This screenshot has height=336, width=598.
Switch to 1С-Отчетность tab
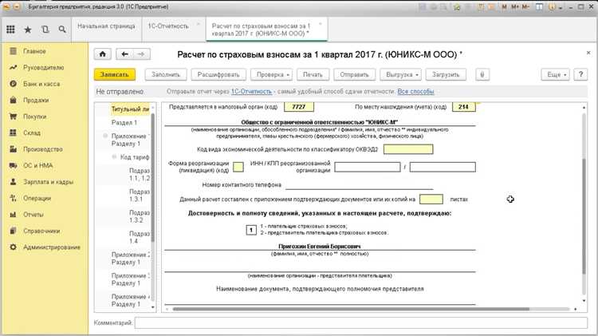[168, 26]
